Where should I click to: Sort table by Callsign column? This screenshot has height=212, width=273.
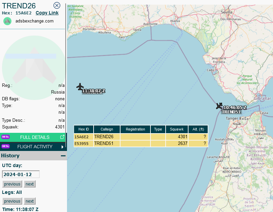coord(107,129)
